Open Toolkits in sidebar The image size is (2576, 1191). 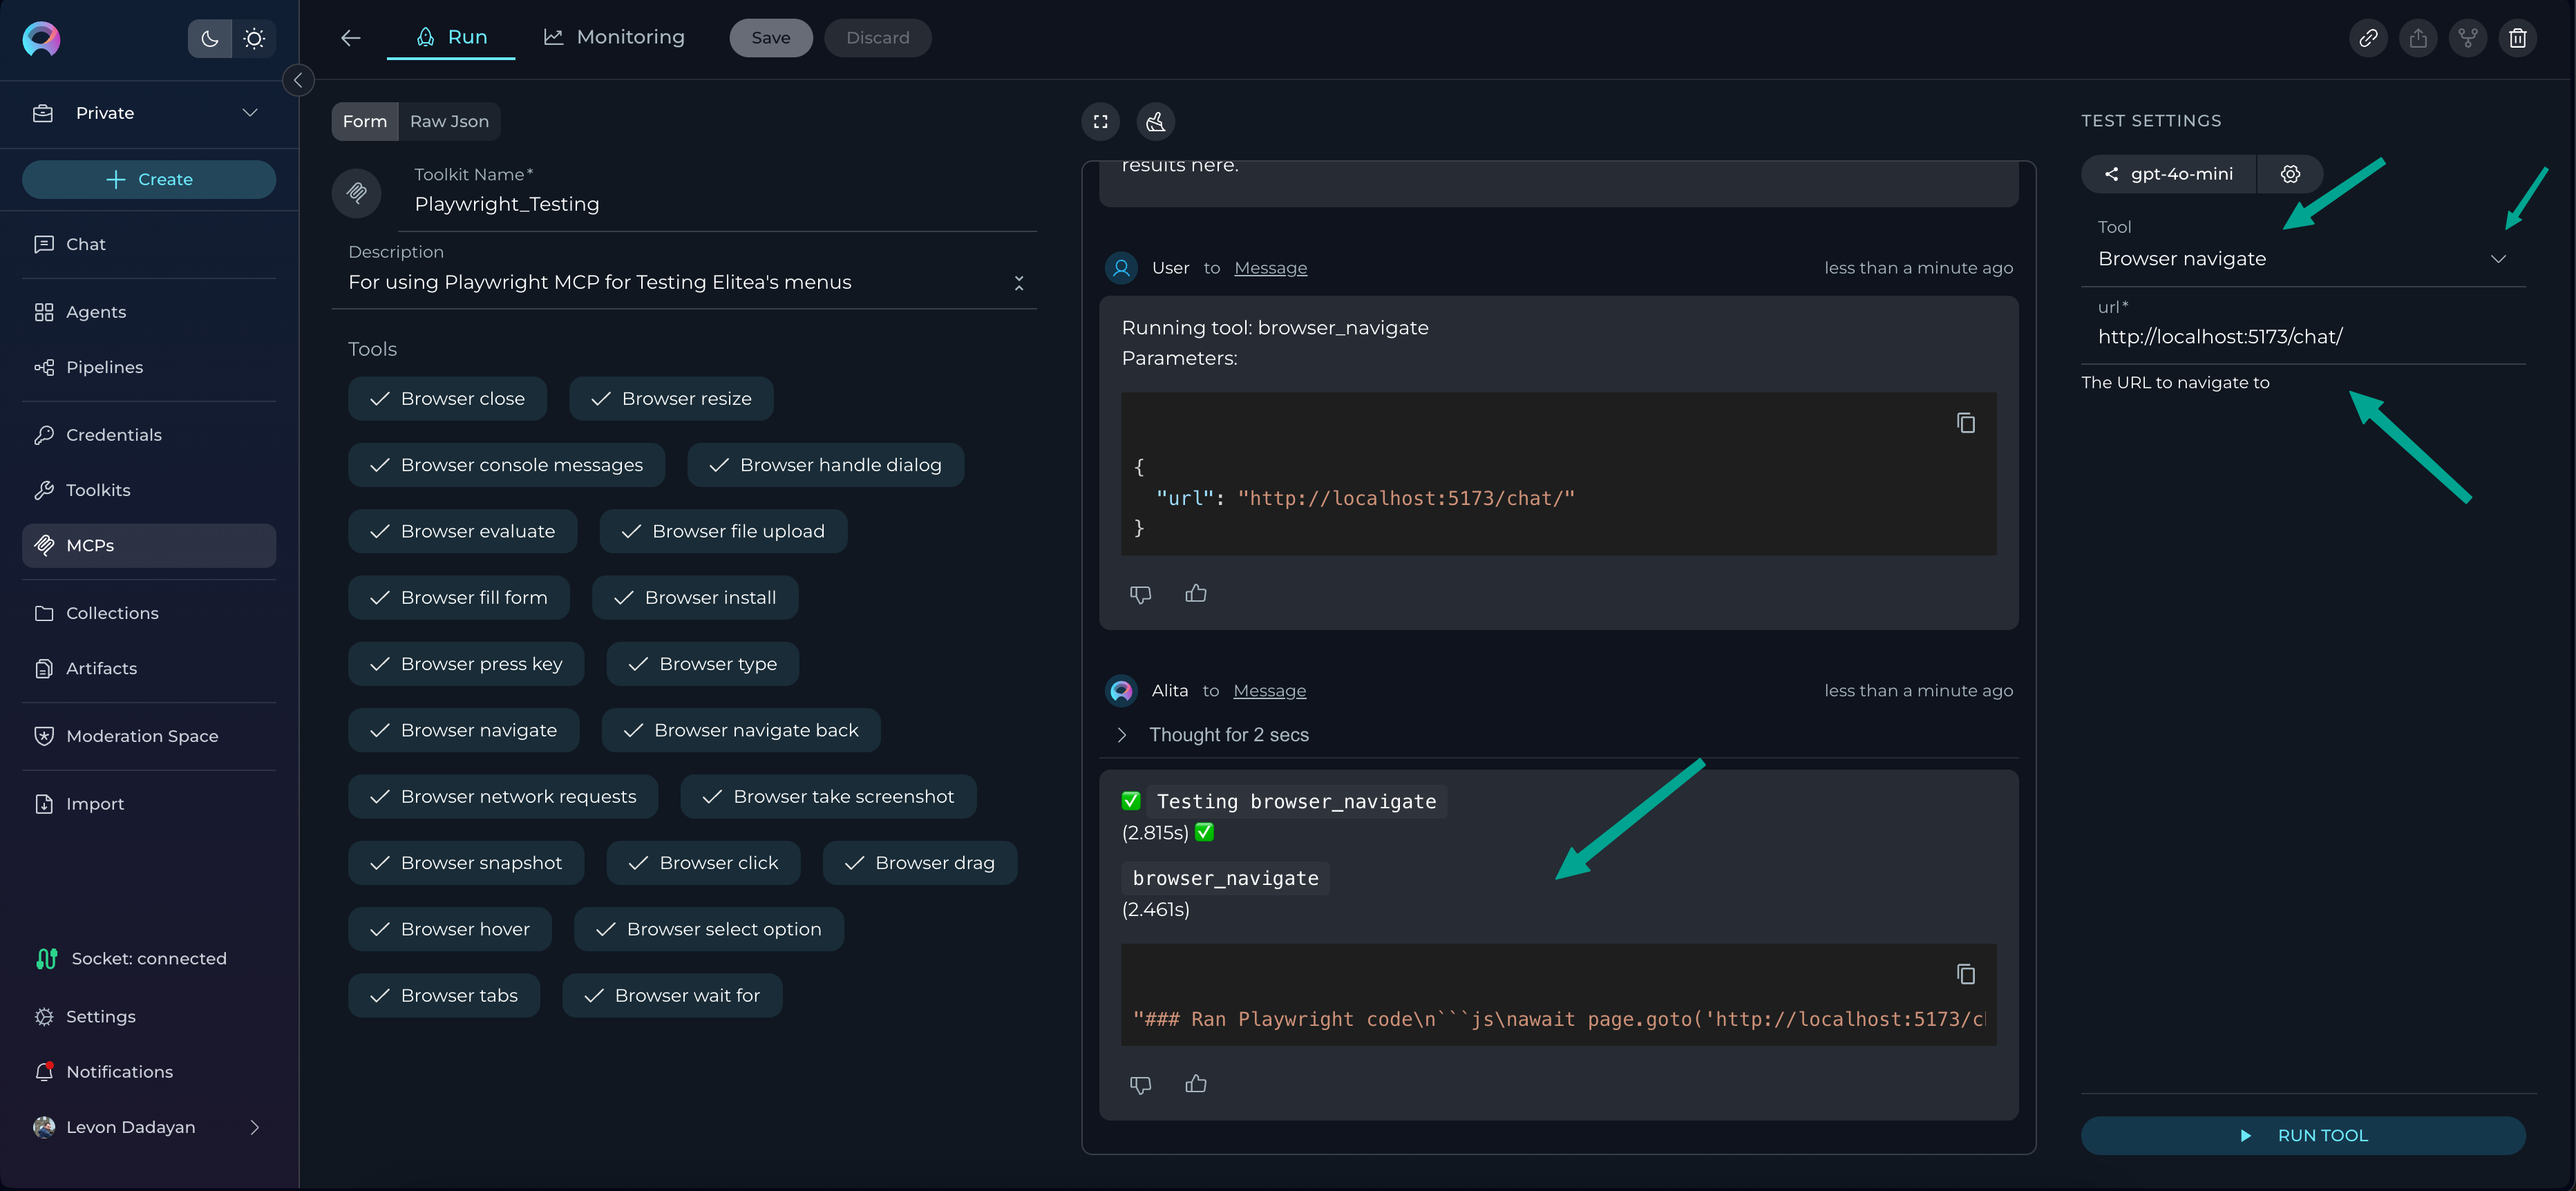coord(149,490)
